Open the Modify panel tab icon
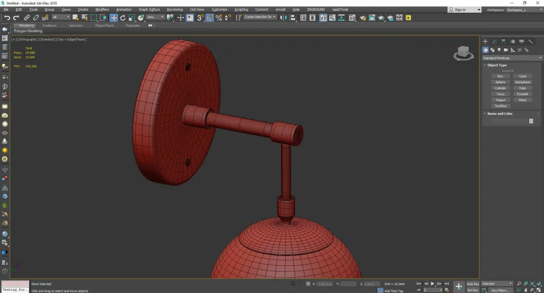Screen dimensions: 544x293 coord(494,42)
